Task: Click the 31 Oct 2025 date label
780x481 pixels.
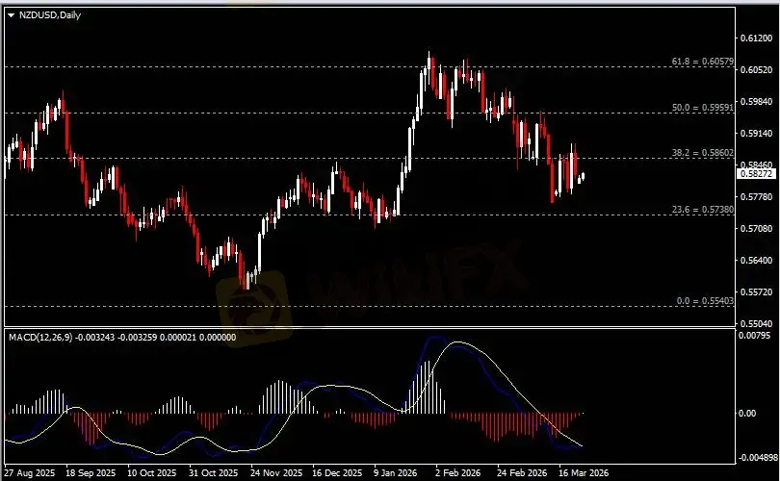Action: (214, 472)
